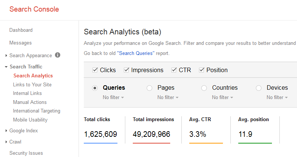Choose the Devices radio button
297x157 pixels.
(258, 88)
